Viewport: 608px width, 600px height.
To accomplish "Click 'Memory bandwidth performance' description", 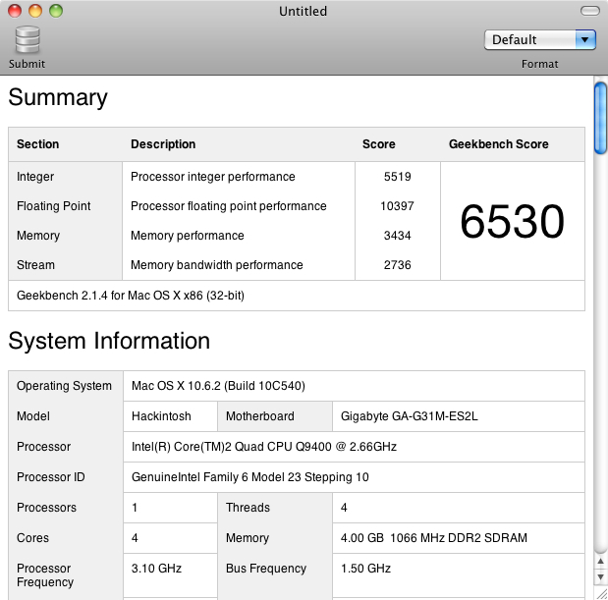I will click(217, 265).
